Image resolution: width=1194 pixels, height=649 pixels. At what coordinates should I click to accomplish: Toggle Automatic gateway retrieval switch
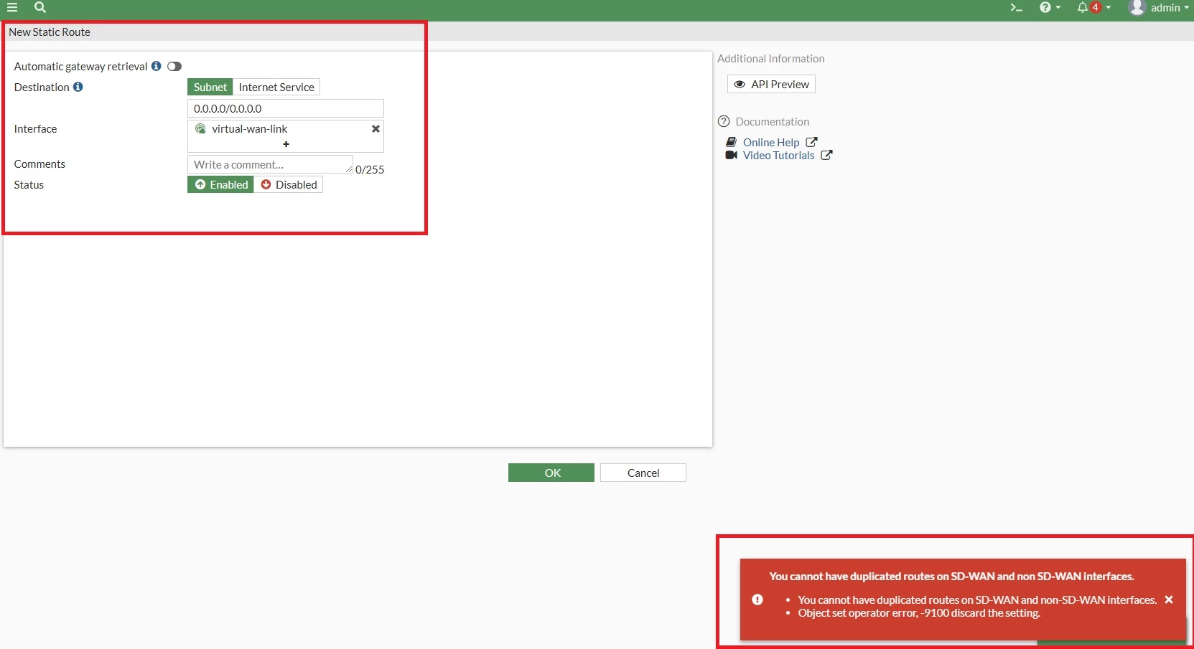coord(174,66)
